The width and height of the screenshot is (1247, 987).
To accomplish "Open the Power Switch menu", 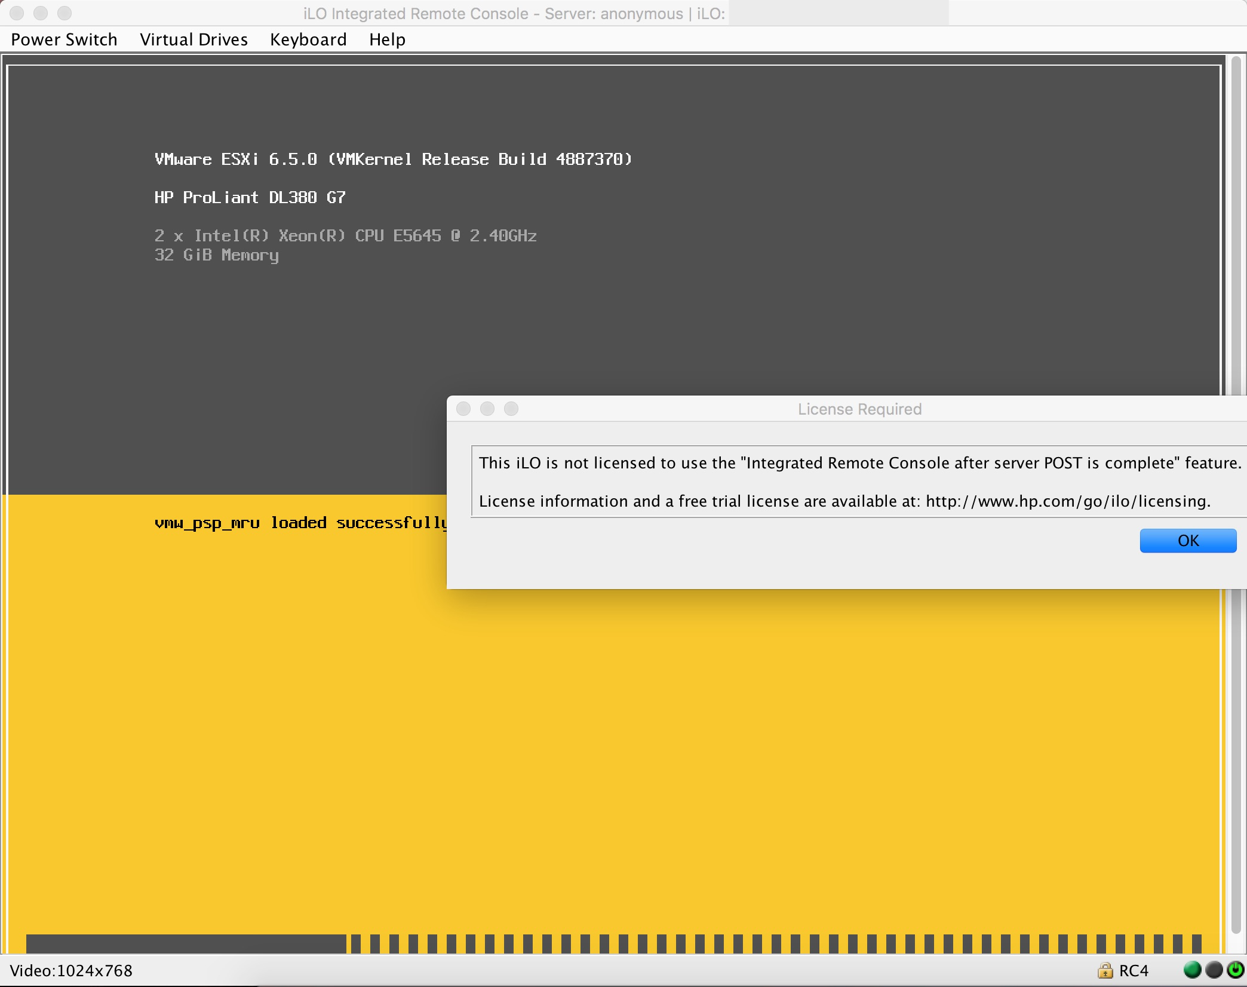I will tap(63, 39).
